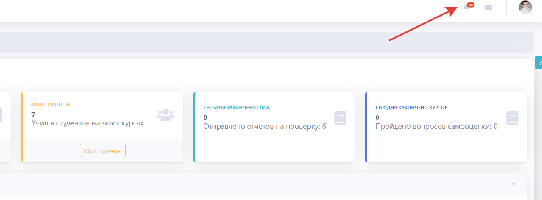Open the teal help question-mark tab

[x=539, y=62]
